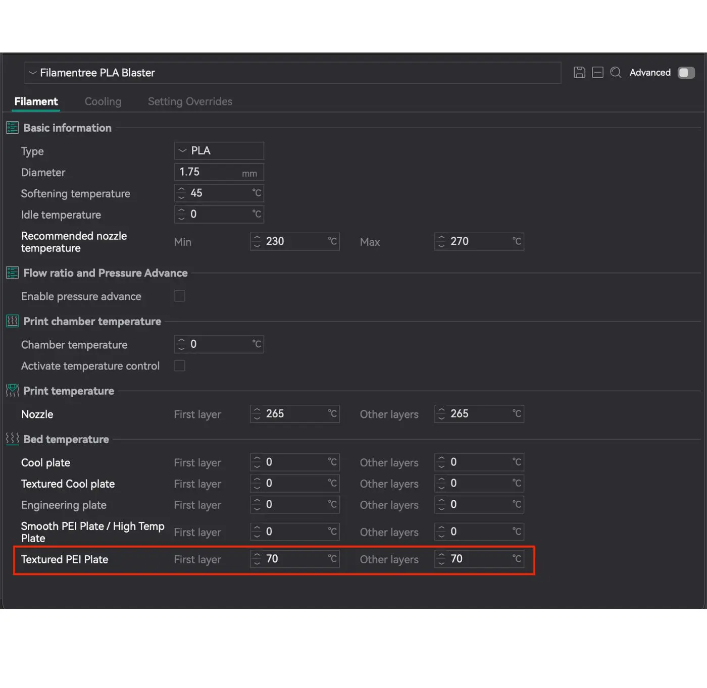The image size is (707, 688).
Task: Click Textured PEI Plate First layer 70 field
Action: [x=295, y=559]
